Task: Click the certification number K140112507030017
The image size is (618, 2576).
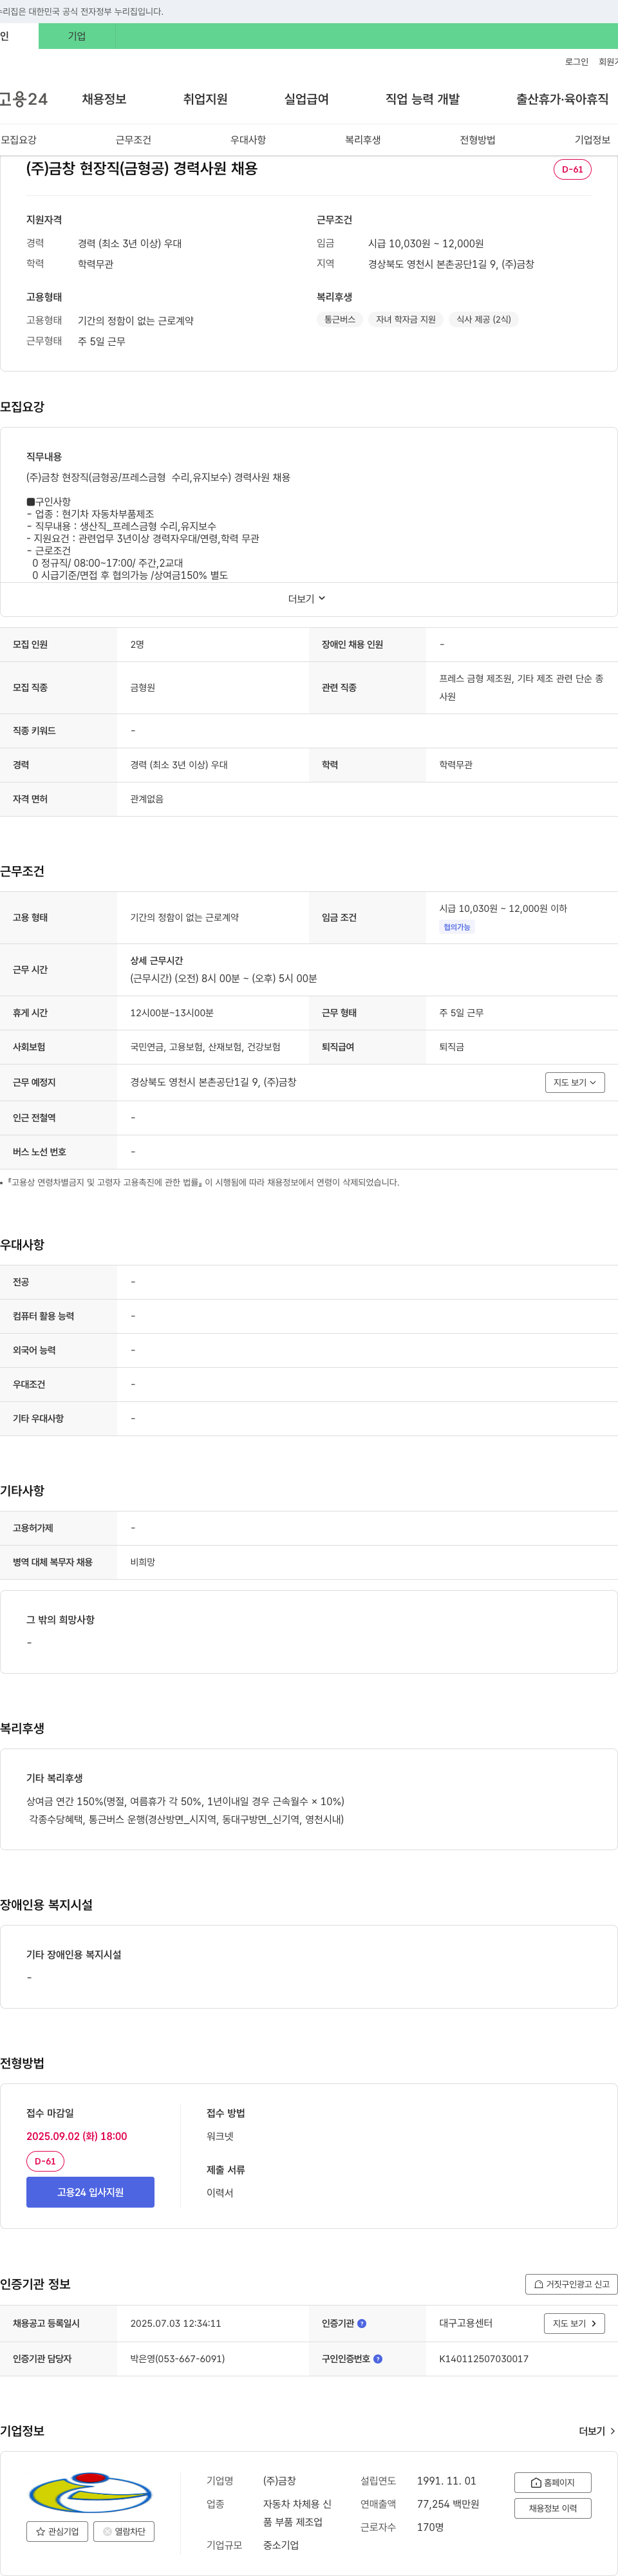Action: [484, 2358]
